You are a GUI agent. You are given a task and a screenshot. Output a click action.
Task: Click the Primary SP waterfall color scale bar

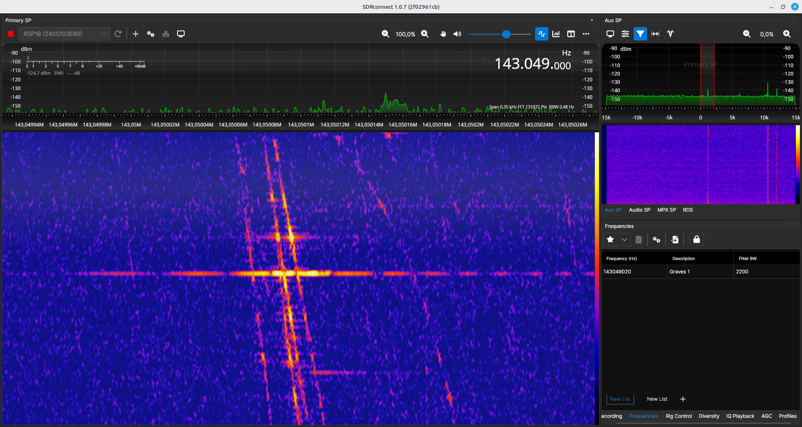(597, 278)
